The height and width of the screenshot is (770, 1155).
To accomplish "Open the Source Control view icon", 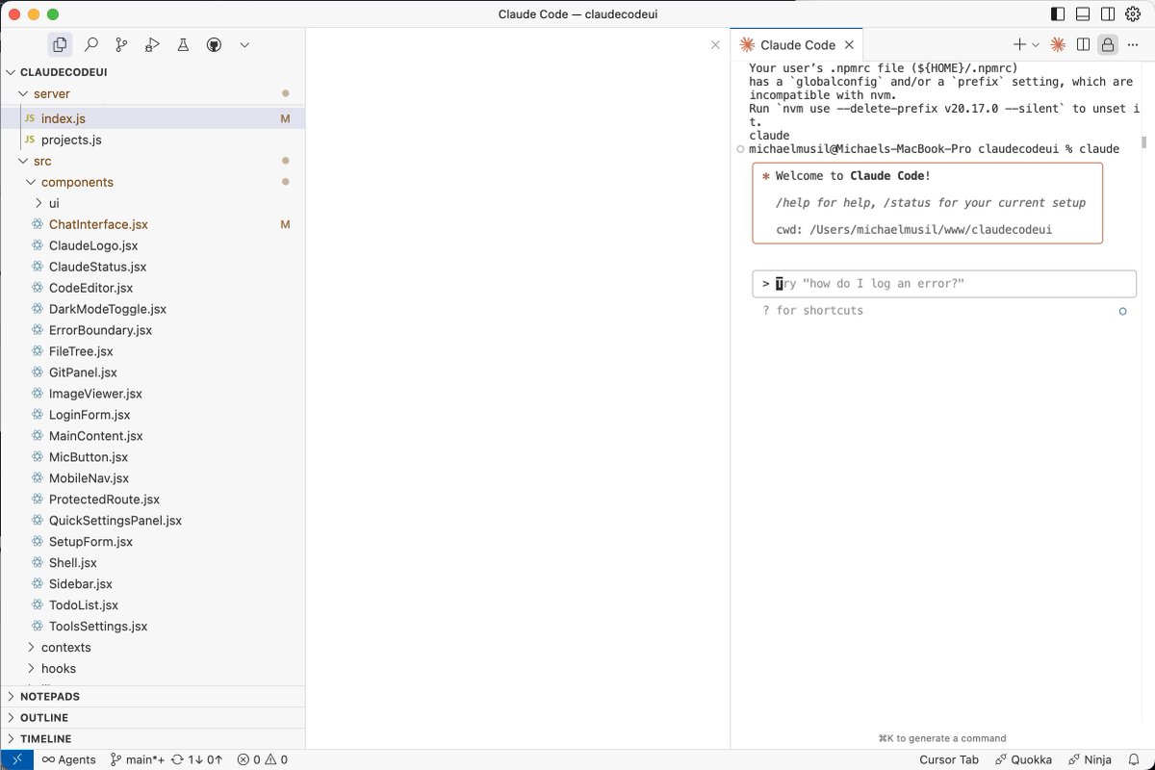I will point(121,44).
